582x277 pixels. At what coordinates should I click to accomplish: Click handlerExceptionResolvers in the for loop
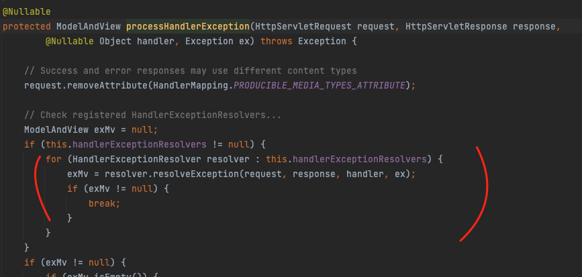(359, 160)
